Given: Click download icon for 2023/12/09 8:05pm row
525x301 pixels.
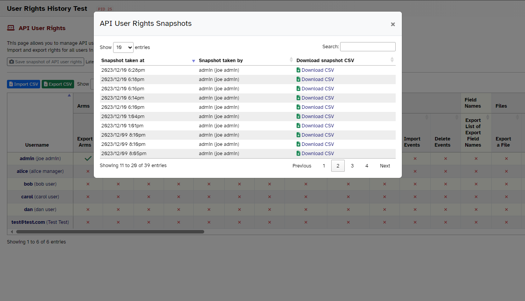Looking at the screenshot, I should [x=298, y=154].
